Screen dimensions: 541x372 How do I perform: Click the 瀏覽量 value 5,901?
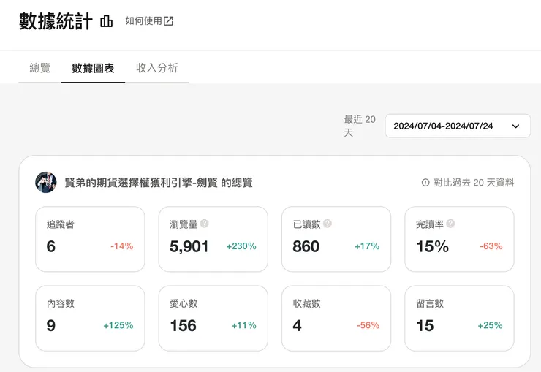click(x=189, y=247)
